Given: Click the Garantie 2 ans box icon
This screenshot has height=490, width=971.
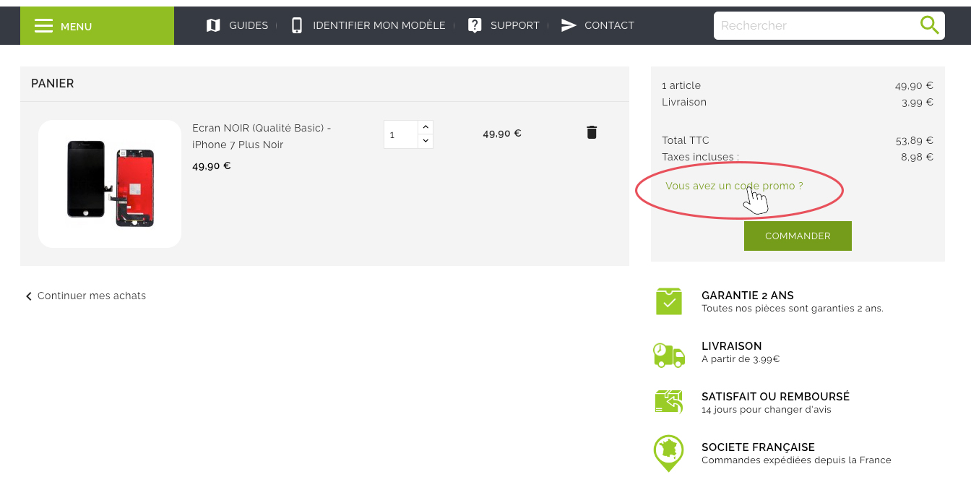Looking at the screenshot, I should click(669, 301).
